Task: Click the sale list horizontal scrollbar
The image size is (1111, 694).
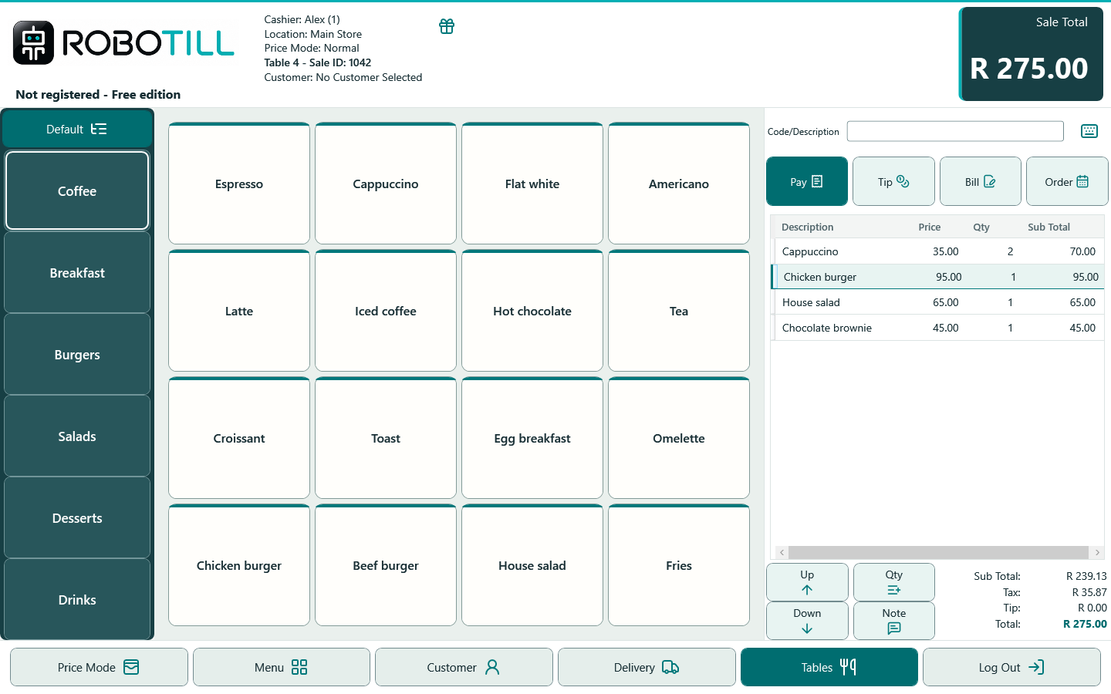Action: pos(938,552)
